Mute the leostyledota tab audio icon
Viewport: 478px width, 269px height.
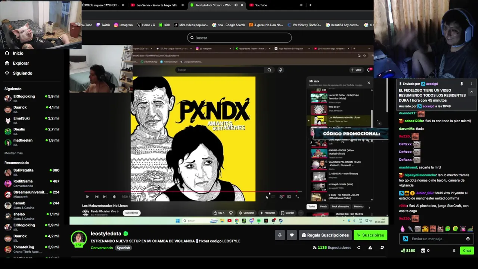(x=236, y=5)
